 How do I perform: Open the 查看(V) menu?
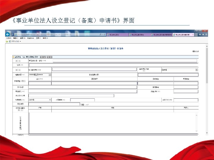pyautogui.click(x=23, y=38)
